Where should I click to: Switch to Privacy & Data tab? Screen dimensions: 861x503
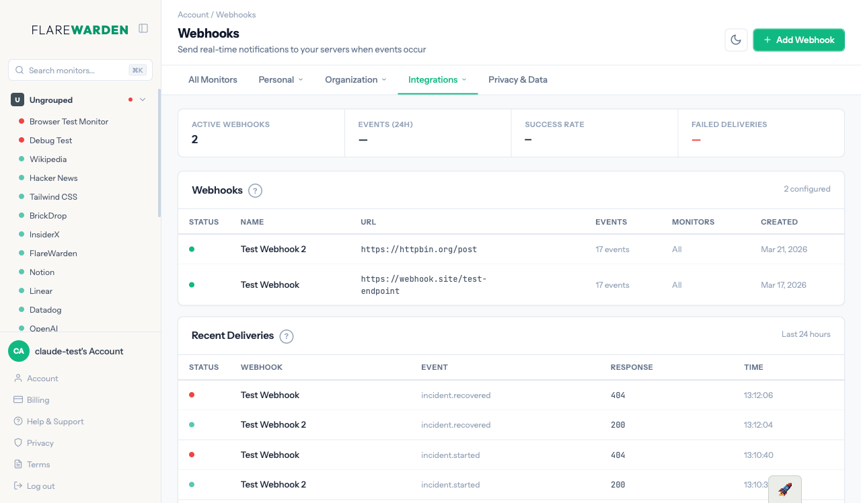[x=517, y=79]
